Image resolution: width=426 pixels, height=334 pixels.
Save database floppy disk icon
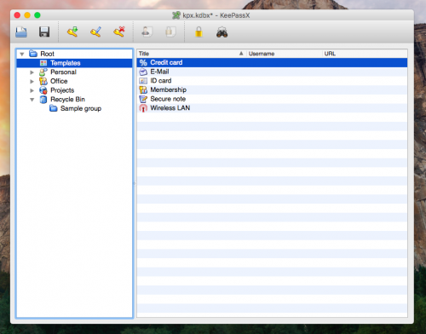coord(44,32)
